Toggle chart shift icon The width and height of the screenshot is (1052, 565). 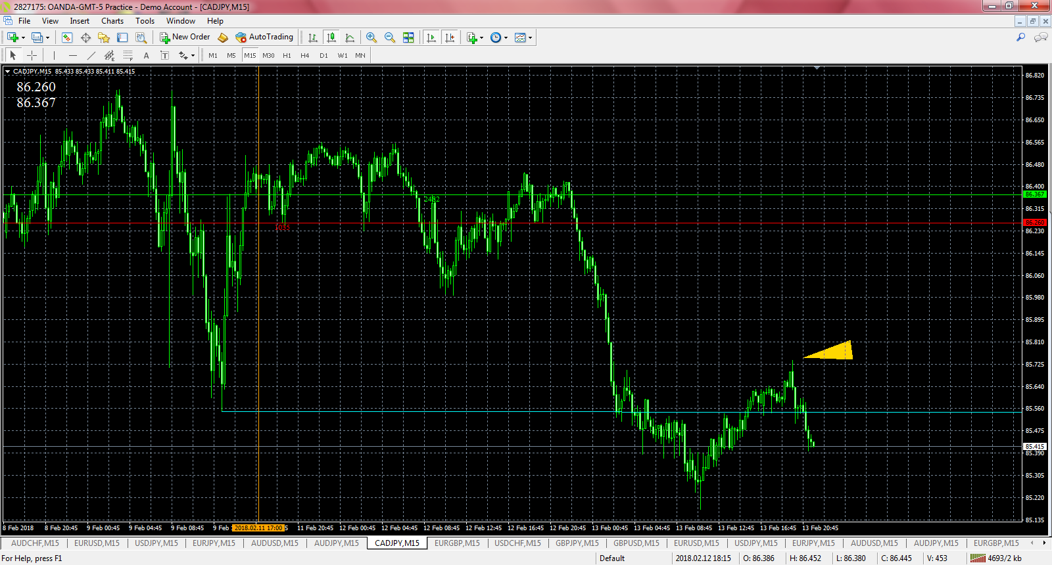tap(450, 37)
